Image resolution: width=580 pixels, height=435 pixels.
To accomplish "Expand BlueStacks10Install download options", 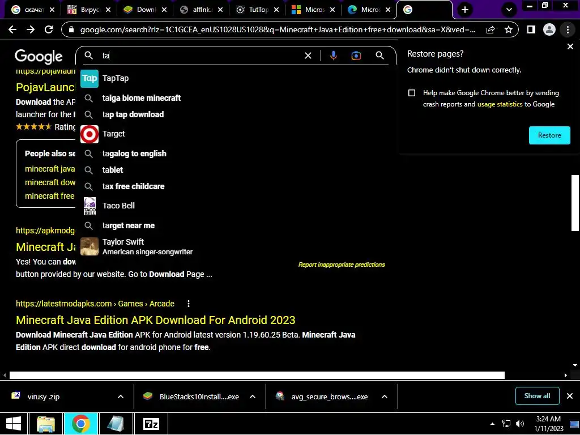I will click(253, 396).
